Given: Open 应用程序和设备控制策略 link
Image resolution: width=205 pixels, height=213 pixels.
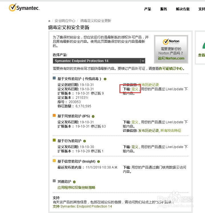Looking at the screenshot, I should tap(76, 188).
